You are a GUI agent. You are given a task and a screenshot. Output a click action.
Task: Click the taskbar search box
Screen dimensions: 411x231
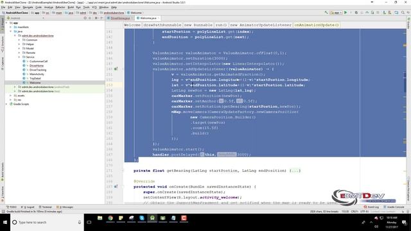tap(47, 222)
